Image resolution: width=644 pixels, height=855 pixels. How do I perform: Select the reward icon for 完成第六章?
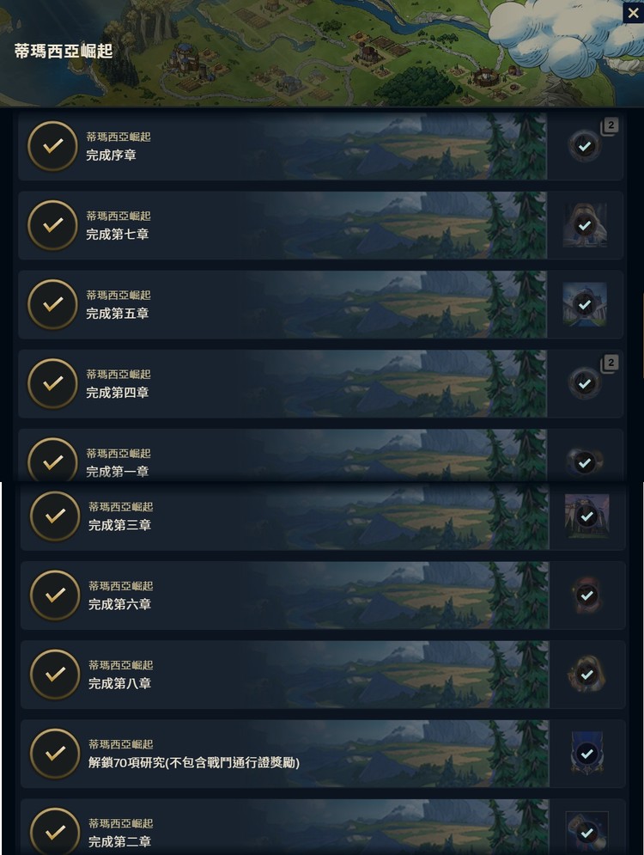pyautogui.click(x=586, y=595)
